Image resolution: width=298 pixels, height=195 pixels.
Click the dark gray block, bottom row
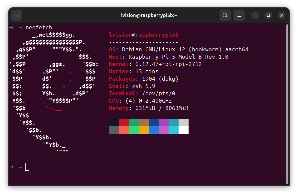(114, 130)
